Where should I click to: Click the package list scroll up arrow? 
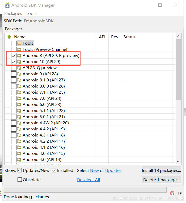pos(178,36)
